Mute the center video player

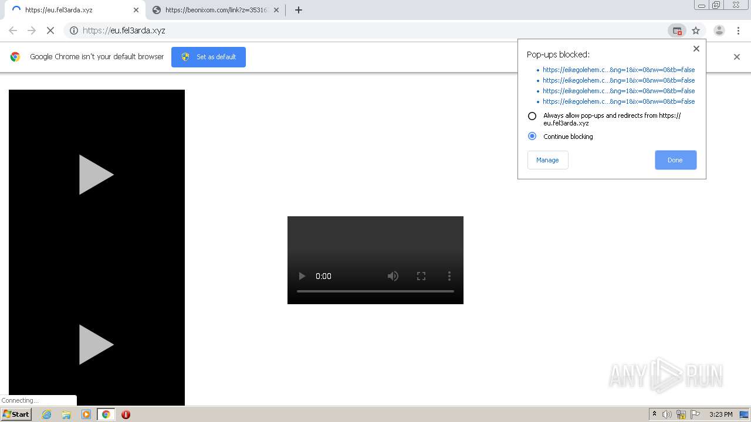point(393,276)
